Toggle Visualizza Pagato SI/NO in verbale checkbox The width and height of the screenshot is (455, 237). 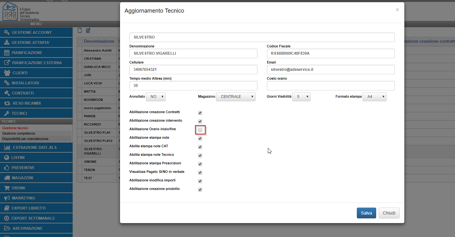pyautogui.click(x=200, y=173)
